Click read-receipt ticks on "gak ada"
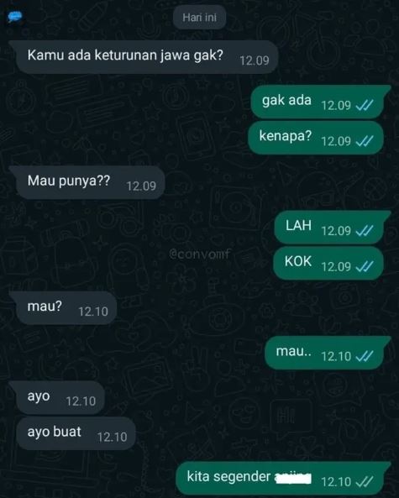Screen dimensions: 399x498 (364, 106)
